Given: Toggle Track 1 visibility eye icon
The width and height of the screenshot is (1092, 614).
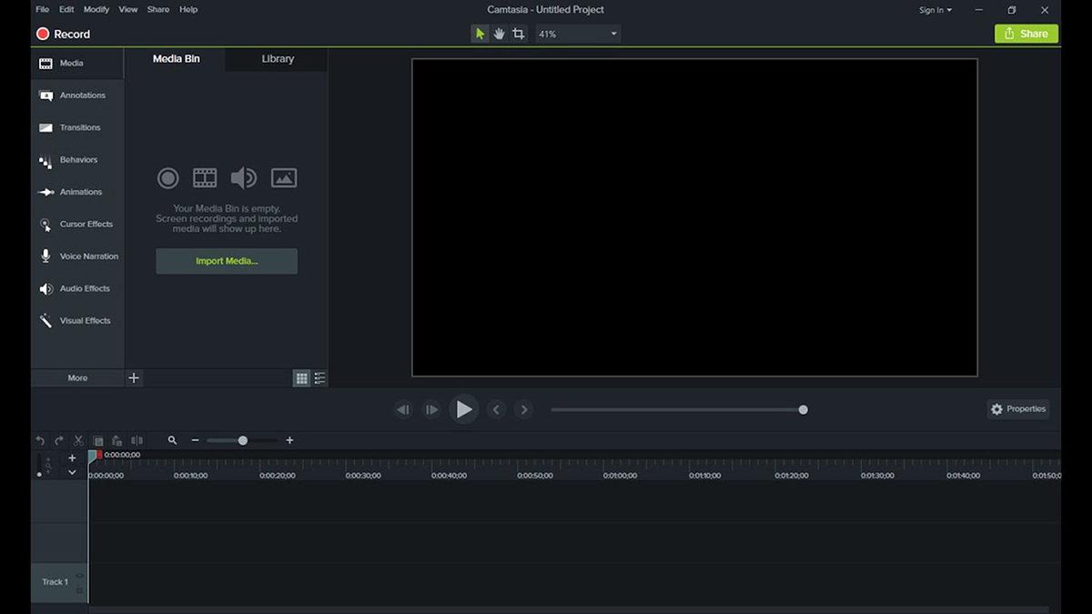Looking at the screenshot, I should [x=79, y=576].
